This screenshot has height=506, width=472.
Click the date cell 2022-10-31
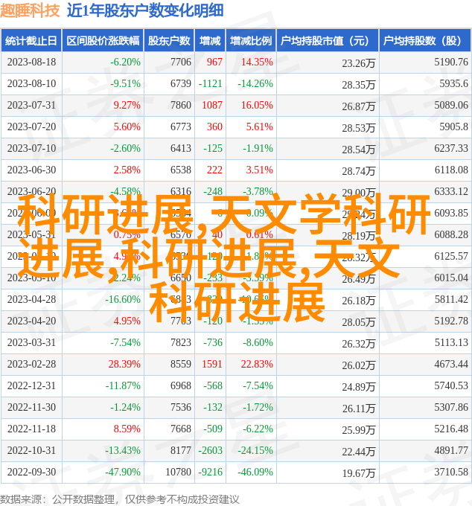click(31, 451)
